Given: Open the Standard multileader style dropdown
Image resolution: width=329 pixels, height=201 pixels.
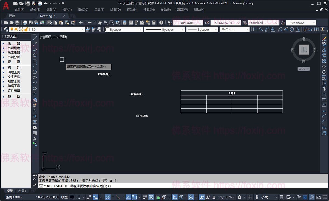Looking at the screenshot, I should [x=301, y=23].
